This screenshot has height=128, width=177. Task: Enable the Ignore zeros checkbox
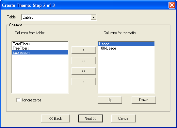[x=18, y=100]
